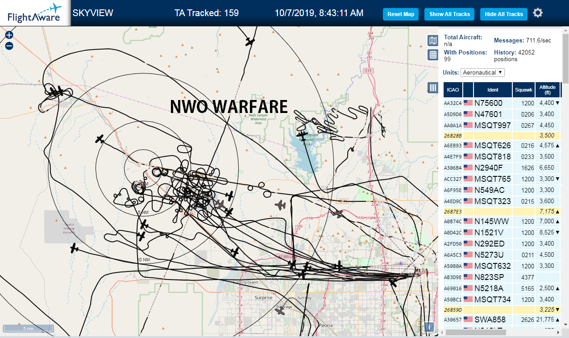Image resolution: width=569 pixels, height=338 pixels.
Task: Open the Units Aeronautical dropdown
Action: 483,72
